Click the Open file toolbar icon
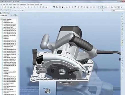This screenshot has width=125, height=95. coord(5,7)
